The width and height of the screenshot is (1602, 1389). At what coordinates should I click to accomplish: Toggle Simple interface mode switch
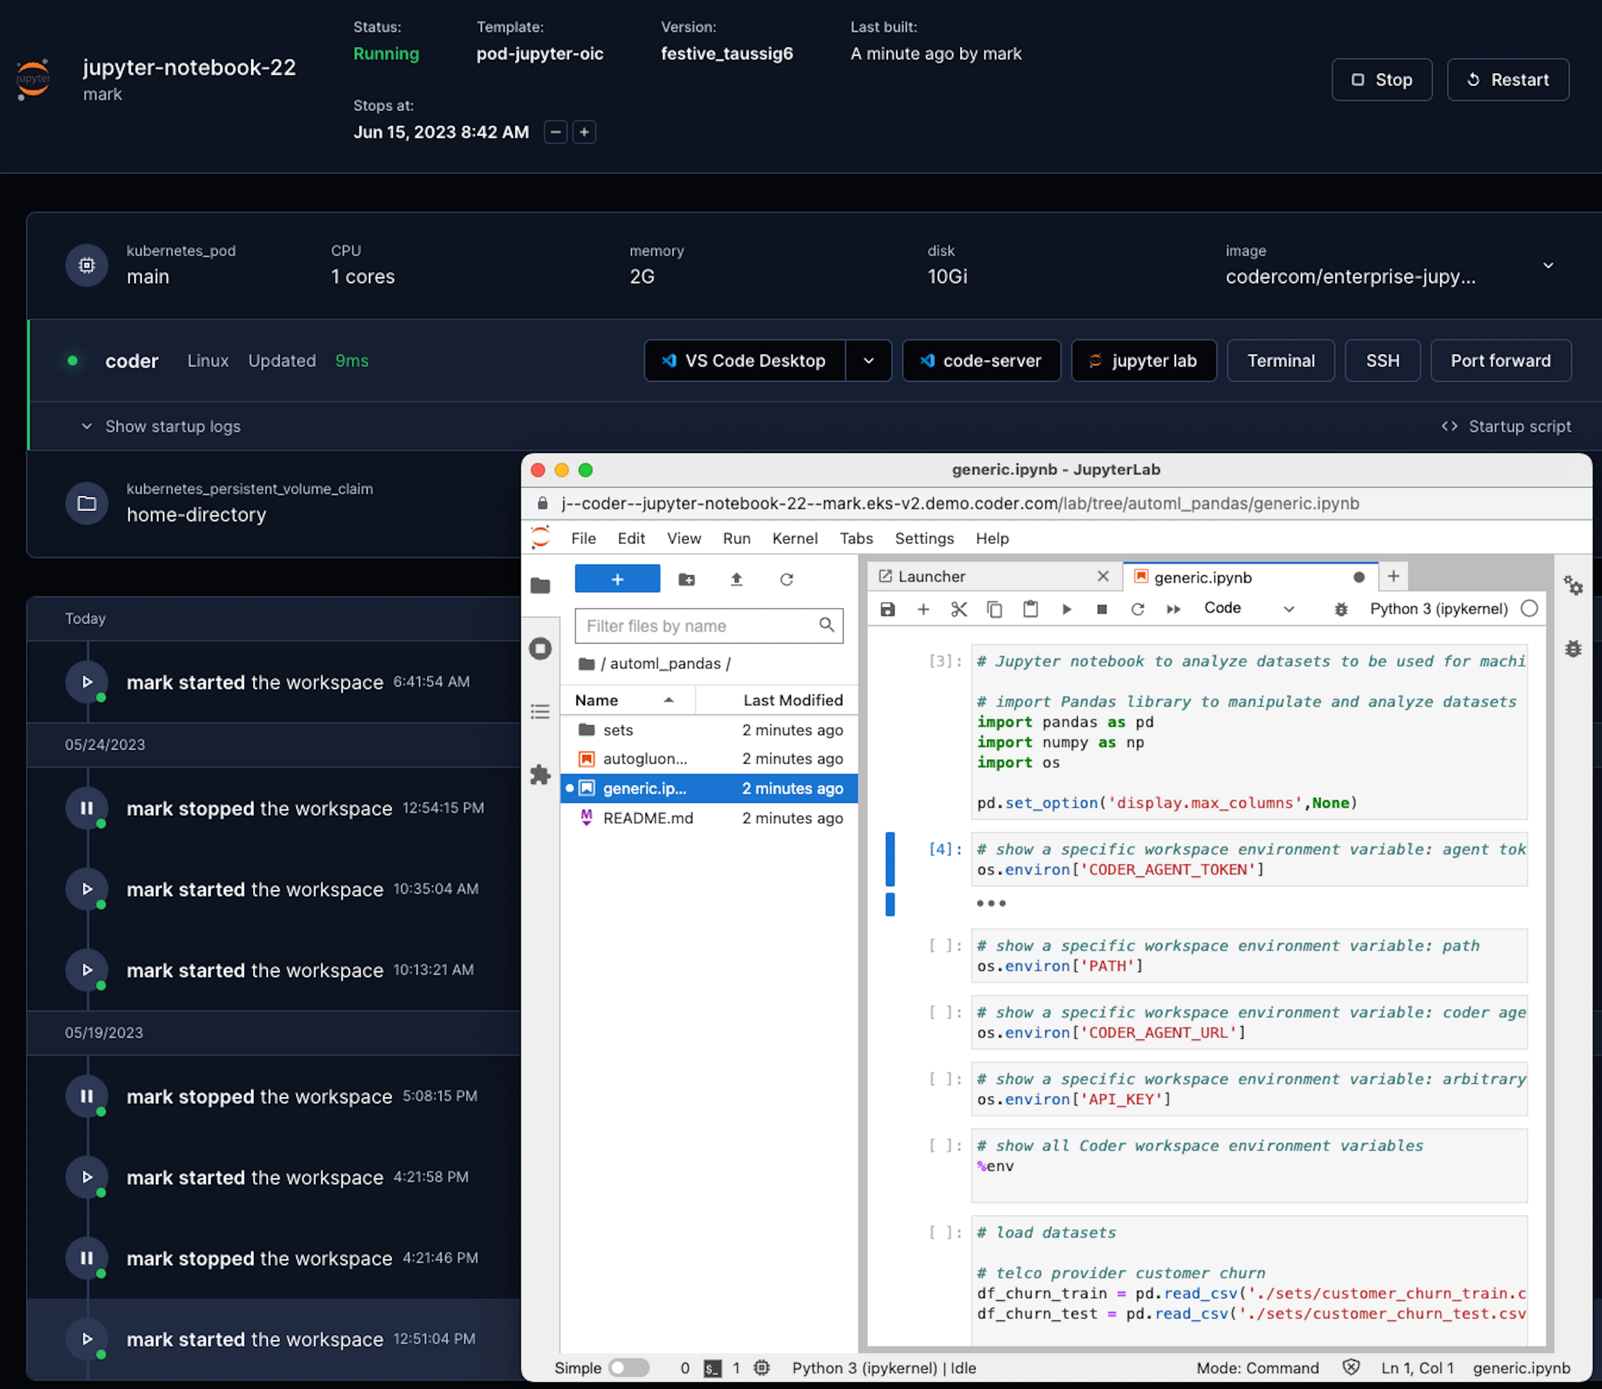pos(629,1367)
